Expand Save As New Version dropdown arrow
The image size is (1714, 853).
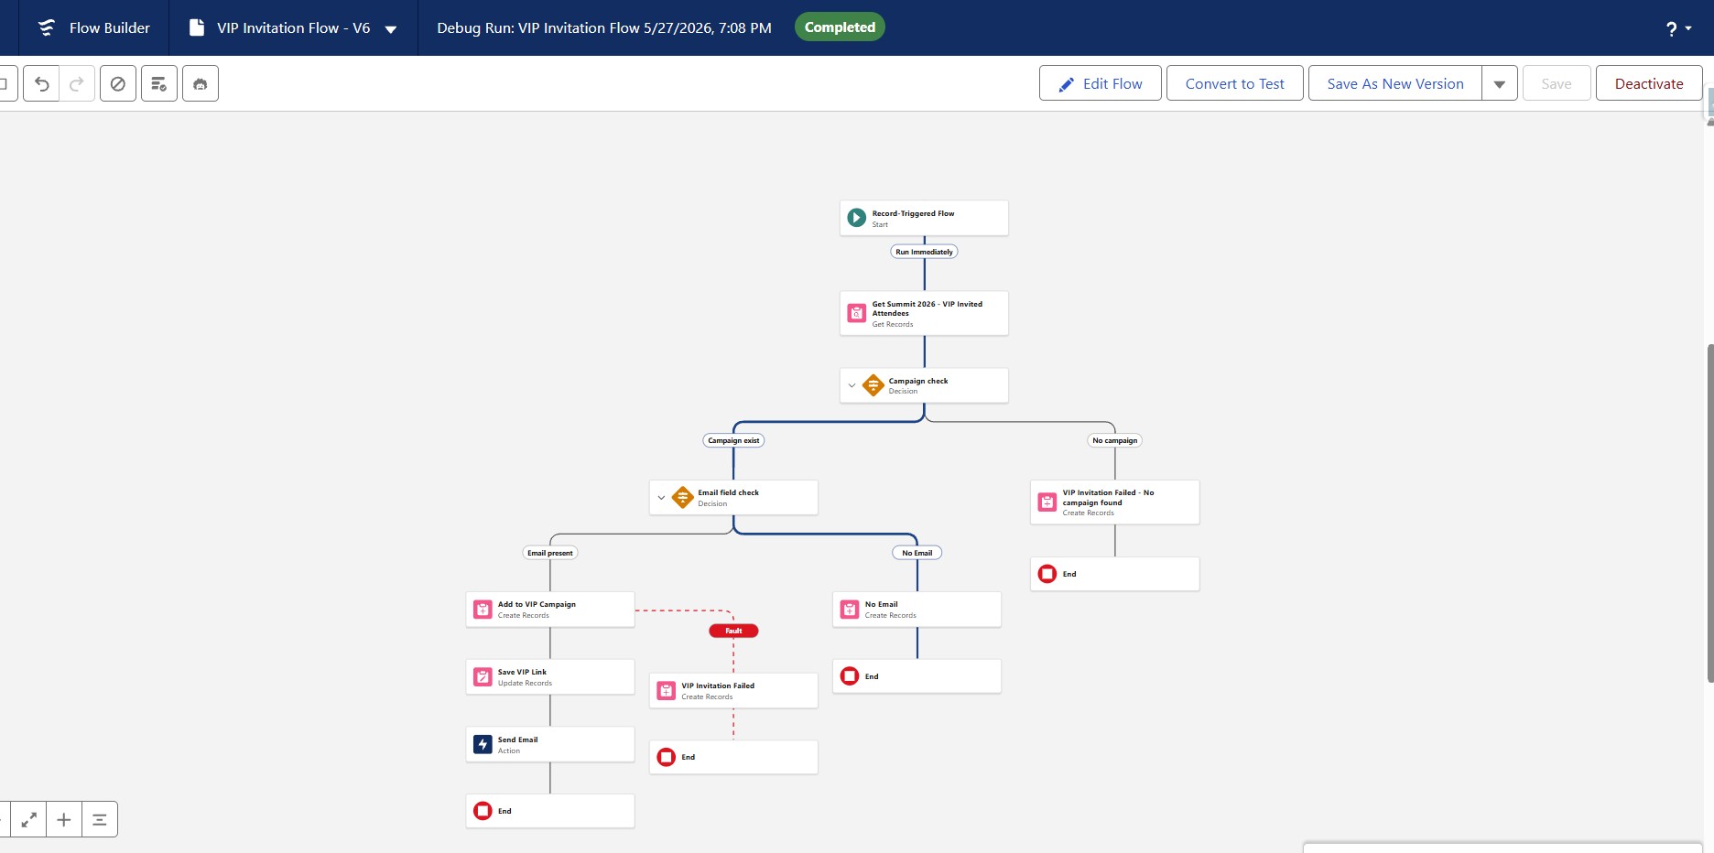pos(1500,83)
